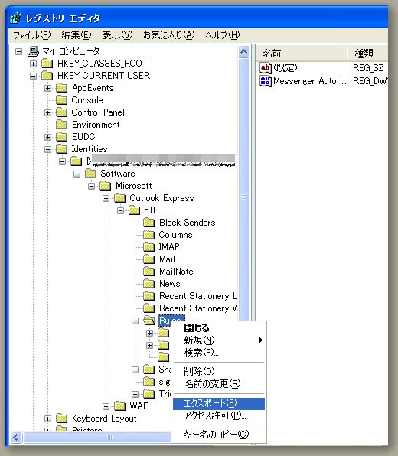The image size is (398, 456).
Task: Click the Outlook Express folder icon
Action: pyautogui.click(x=119, y=198)
